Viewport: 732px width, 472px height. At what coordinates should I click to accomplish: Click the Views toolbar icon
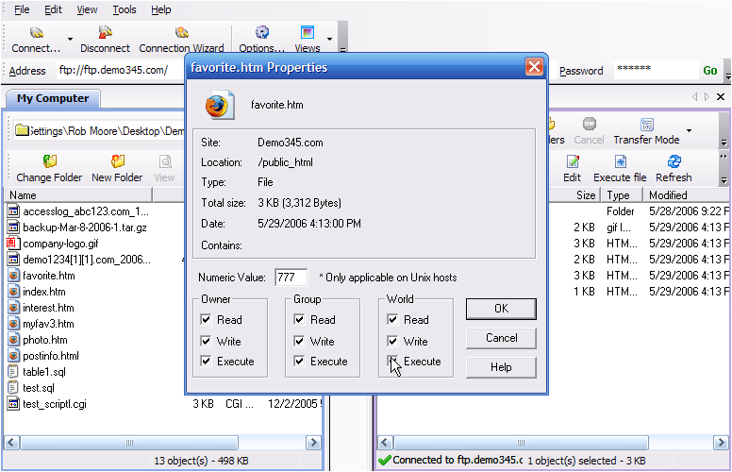coord(308,32)
